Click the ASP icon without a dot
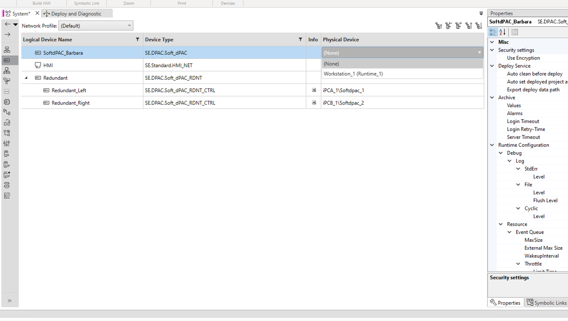 click(x=7, y=164)
